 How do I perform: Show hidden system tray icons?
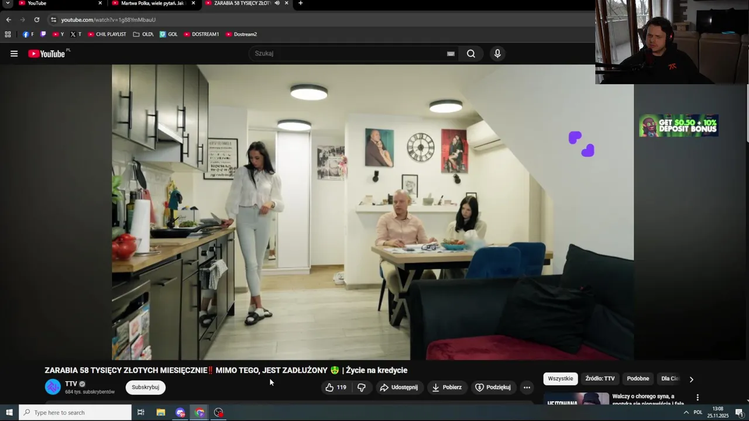(686, 413)
